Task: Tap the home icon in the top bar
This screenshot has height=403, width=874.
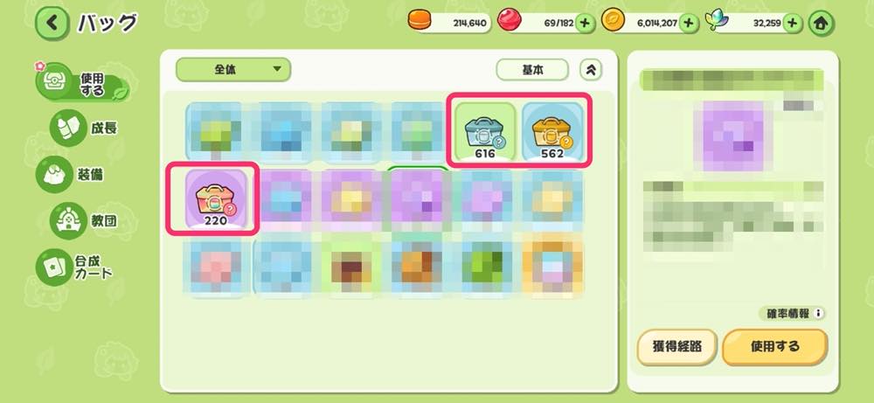Action: pos(821,24)
